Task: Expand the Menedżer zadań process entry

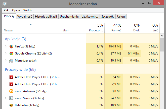Action: (6, 61)
